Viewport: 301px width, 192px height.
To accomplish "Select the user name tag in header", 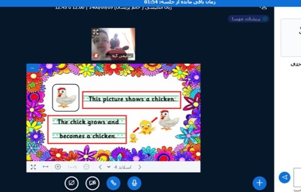I will pyautogui.click(x=248, y=19).
